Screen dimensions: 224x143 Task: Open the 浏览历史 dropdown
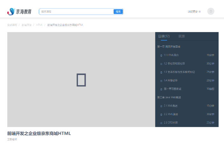(x=194, y=12)
